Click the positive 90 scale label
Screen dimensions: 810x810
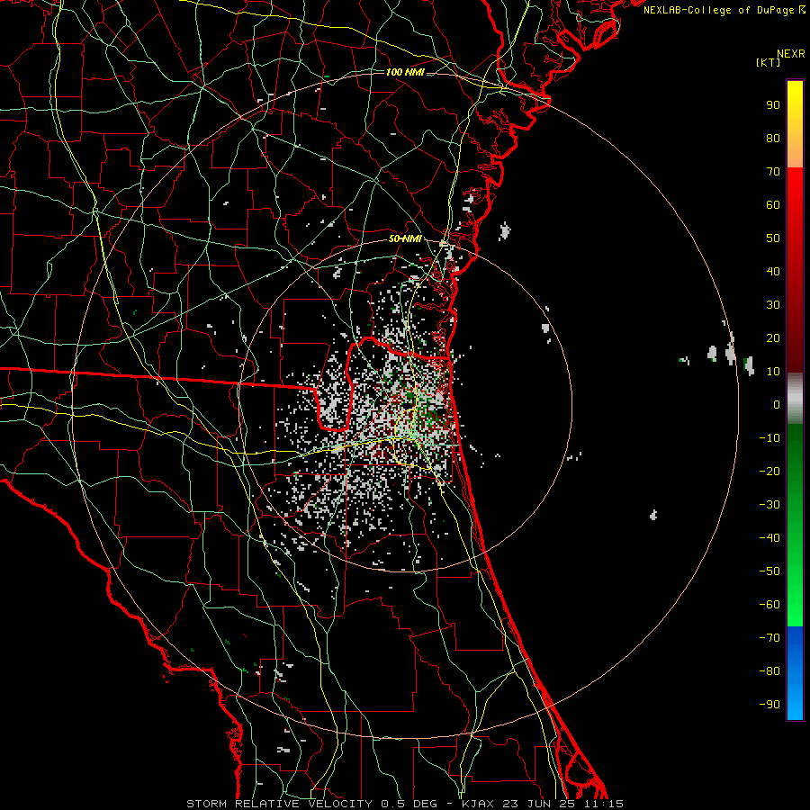(773, 105)
